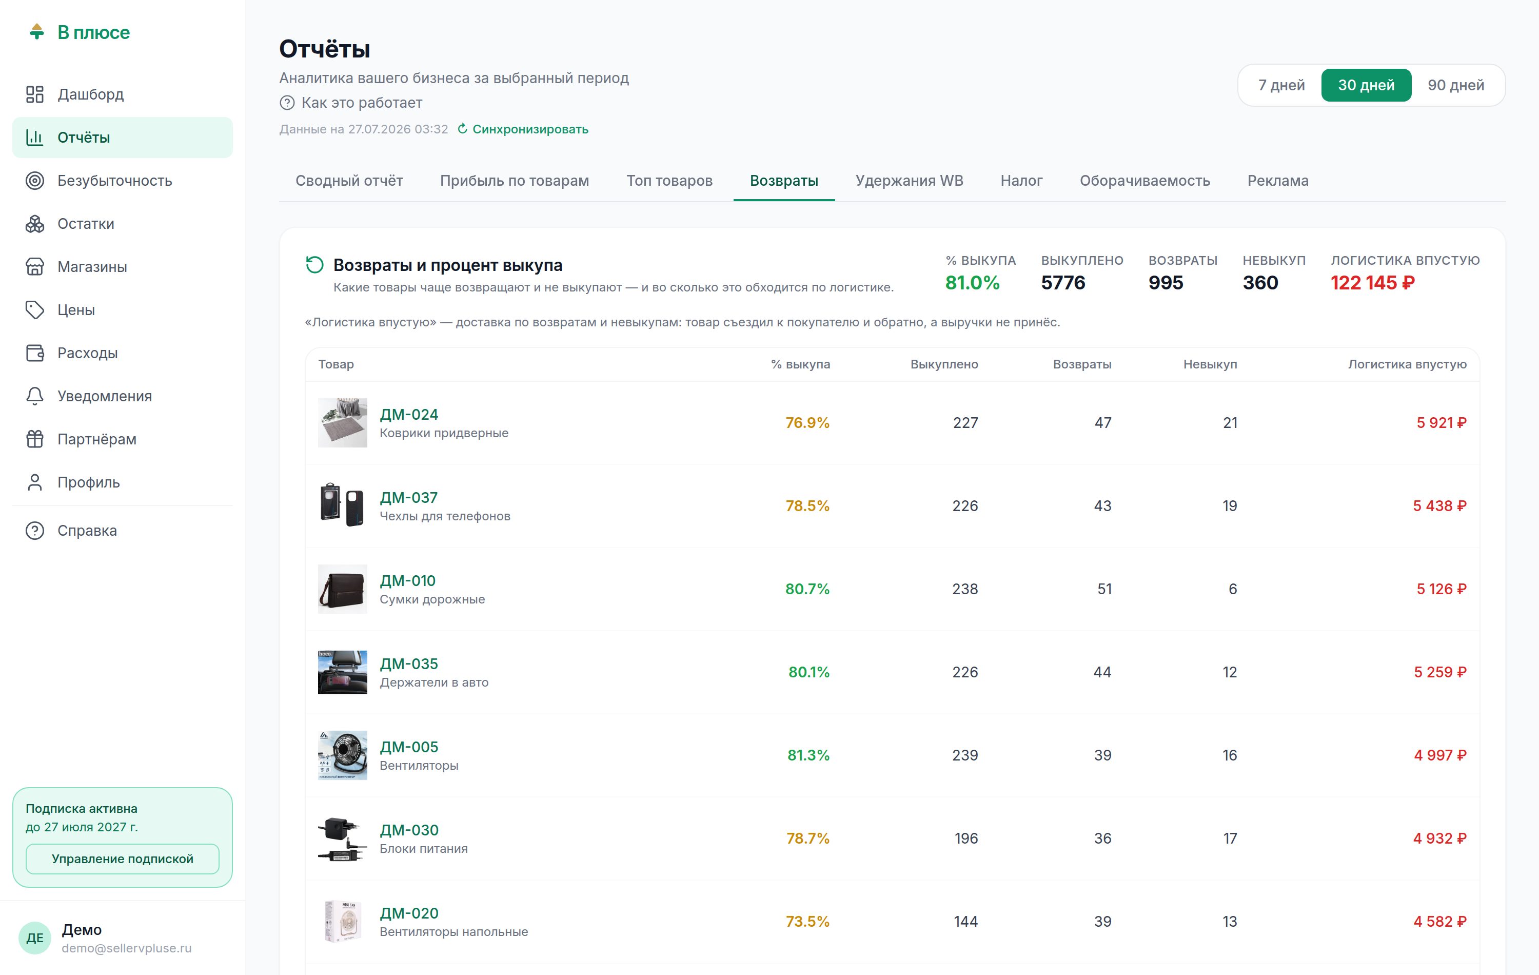Open Остатки via the boxes icon
Viewport: 1539px width, 975px height.
[34, 224]
